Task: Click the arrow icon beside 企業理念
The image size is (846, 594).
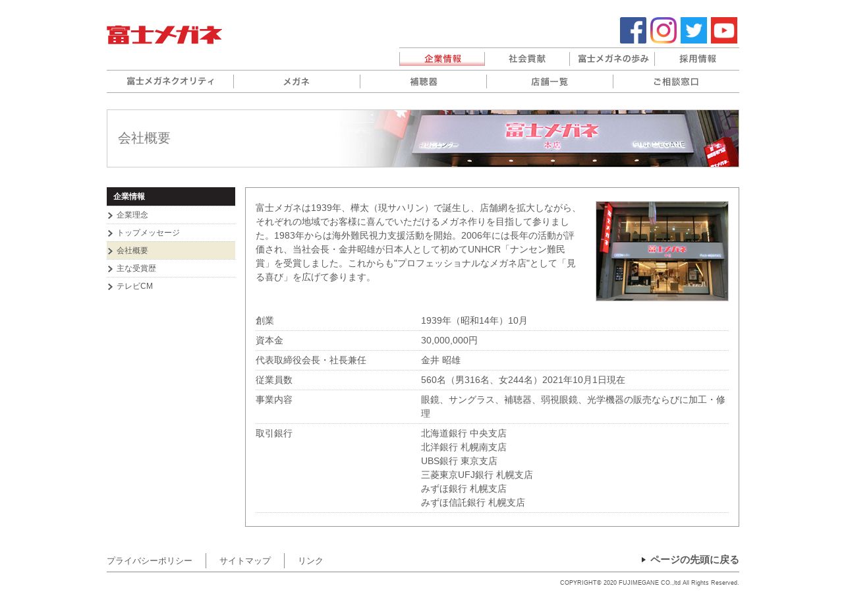Action: [x=110, y=216]
